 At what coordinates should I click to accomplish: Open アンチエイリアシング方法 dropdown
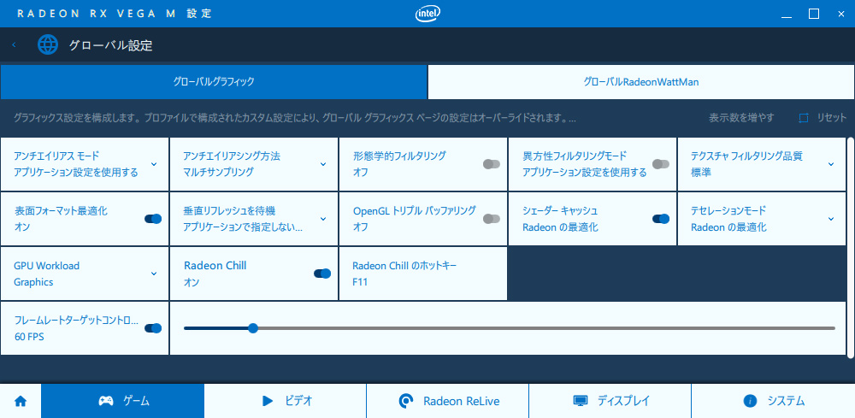pyautogui.click(x=323, y=164)
